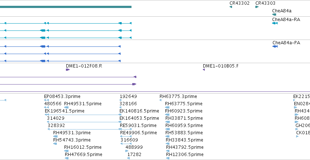Select the RH47669.5prime EST glyph
310x160 pixels.
click(67, 158)
